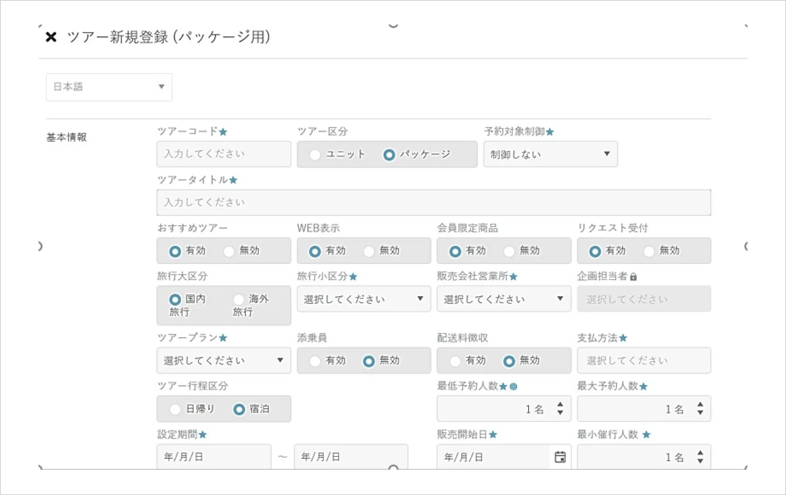Increase 最小催行人数 with the up arrow
Screen dimensions: 786x495
click(700, 453)
